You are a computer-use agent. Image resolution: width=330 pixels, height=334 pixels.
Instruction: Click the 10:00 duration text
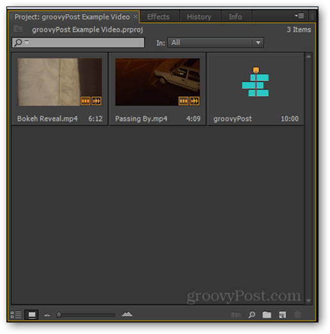pyautogui.click(x=290, y=119)
